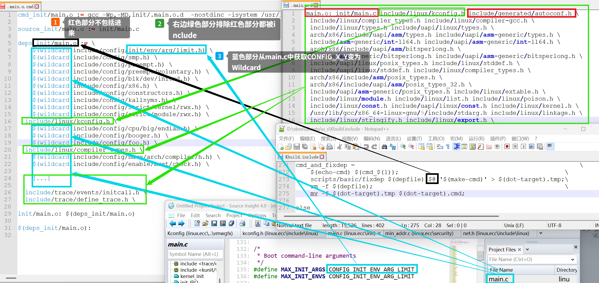Click the New file icon in Notepad++ toolbar
This screenshot has height=283, width=599.
[x=280, y=147]
